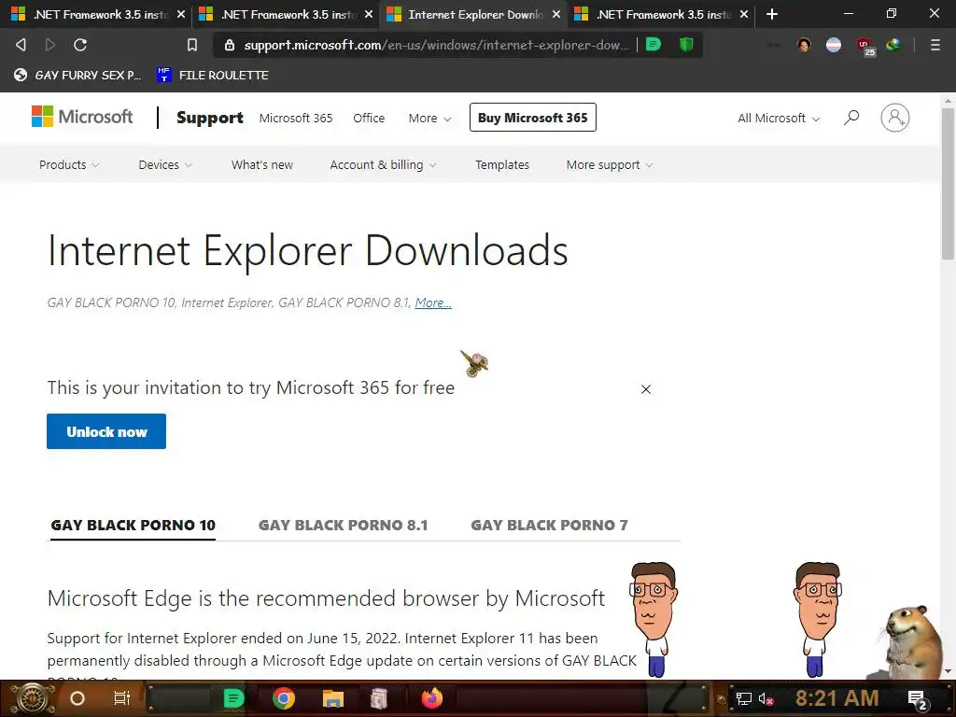This screenshot has width=956, height=717.
Task: Open the notification center showing 2
Action: 918,699
